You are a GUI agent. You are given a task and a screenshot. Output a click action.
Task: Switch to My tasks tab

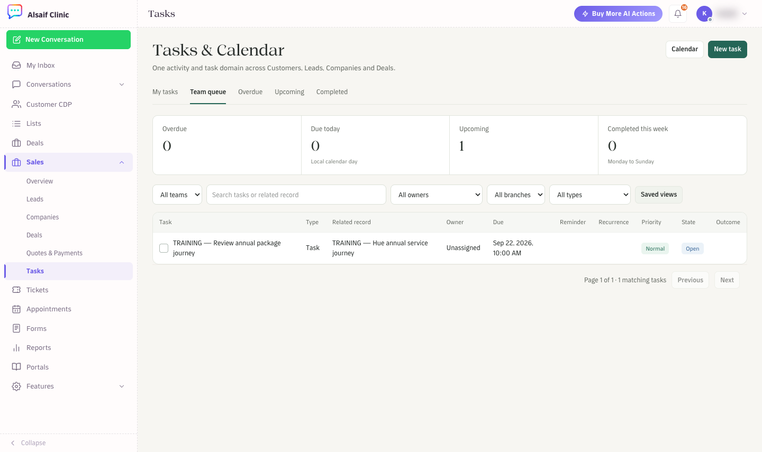(165, 92)
